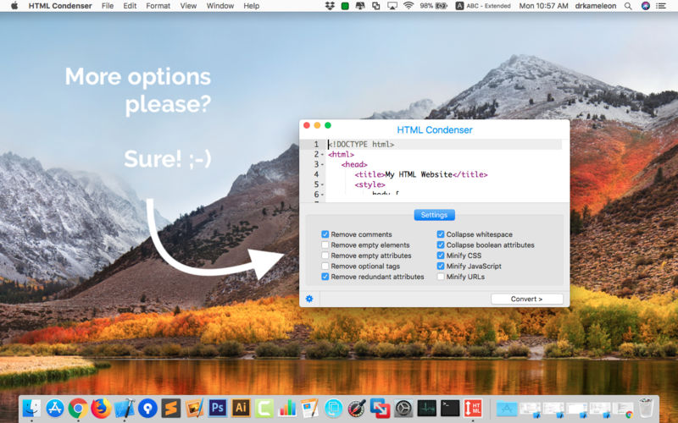Open the Help menu
This screenshot has width=678, height=423.
pyautogui.click(x=251, y=6)
